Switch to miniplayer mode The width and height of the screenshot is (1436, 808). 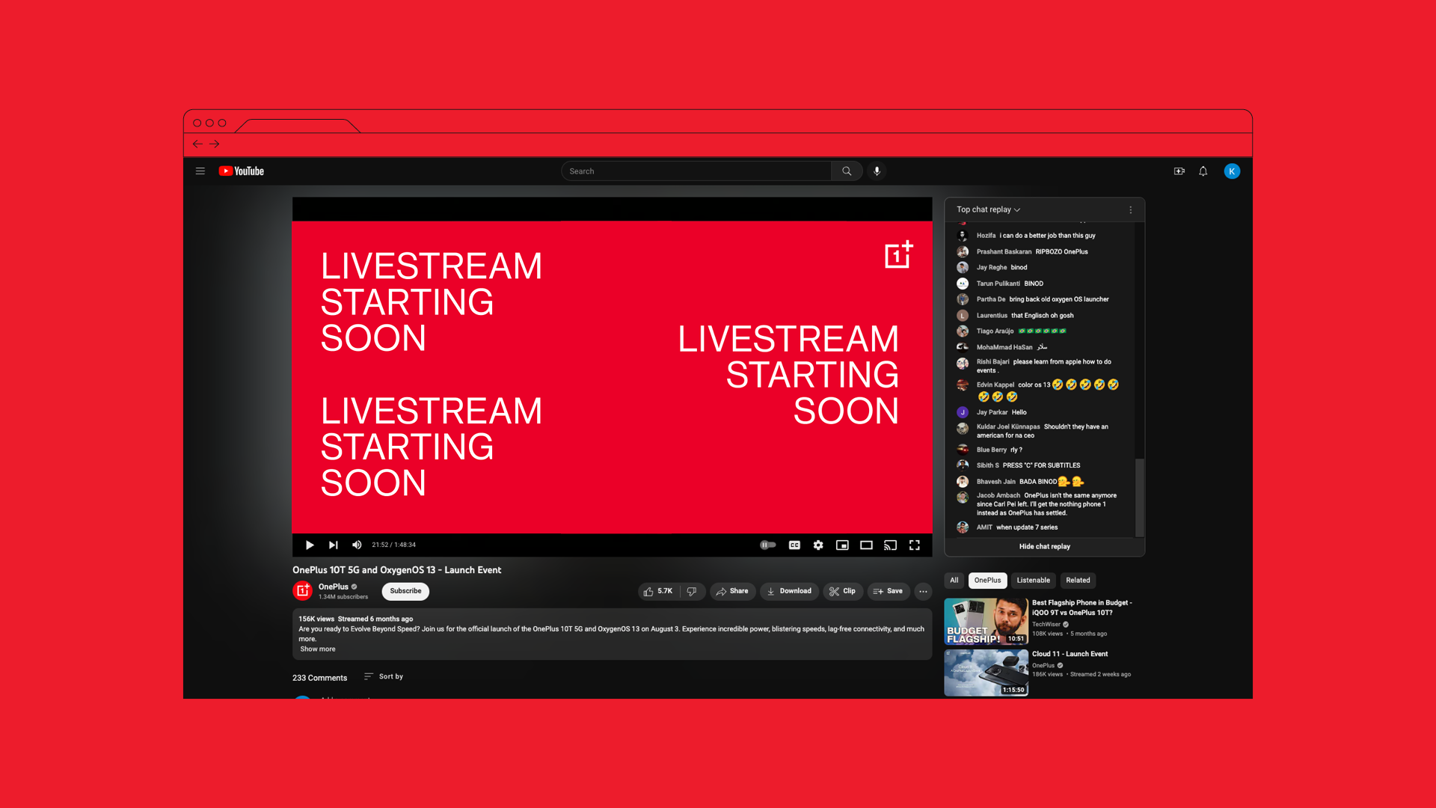pyautogui.click(x=842, y=545)
